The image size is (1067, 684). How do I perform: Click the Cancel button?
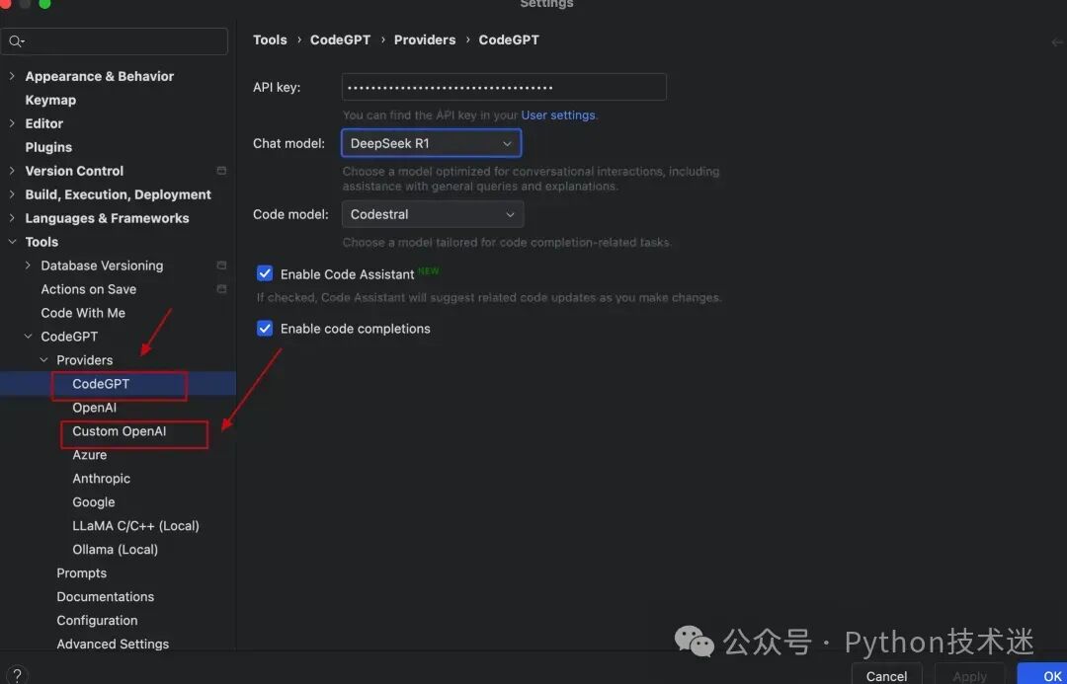886,675
